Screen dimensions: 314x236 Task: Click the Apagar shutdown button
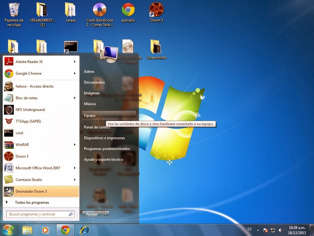point(92,214)
